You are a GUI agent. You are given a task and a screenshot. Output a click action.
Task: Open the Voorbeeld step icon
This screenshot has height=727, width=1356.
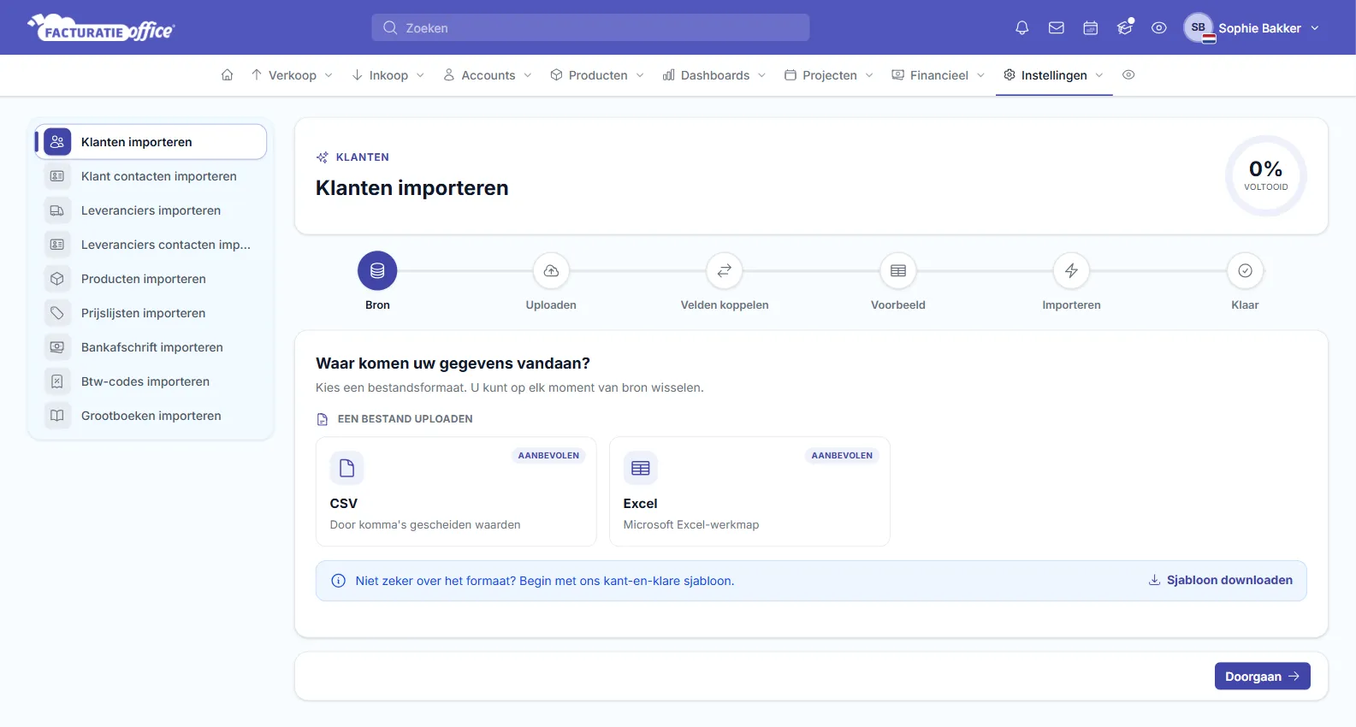pyautogui.click(x=898, y=270)
